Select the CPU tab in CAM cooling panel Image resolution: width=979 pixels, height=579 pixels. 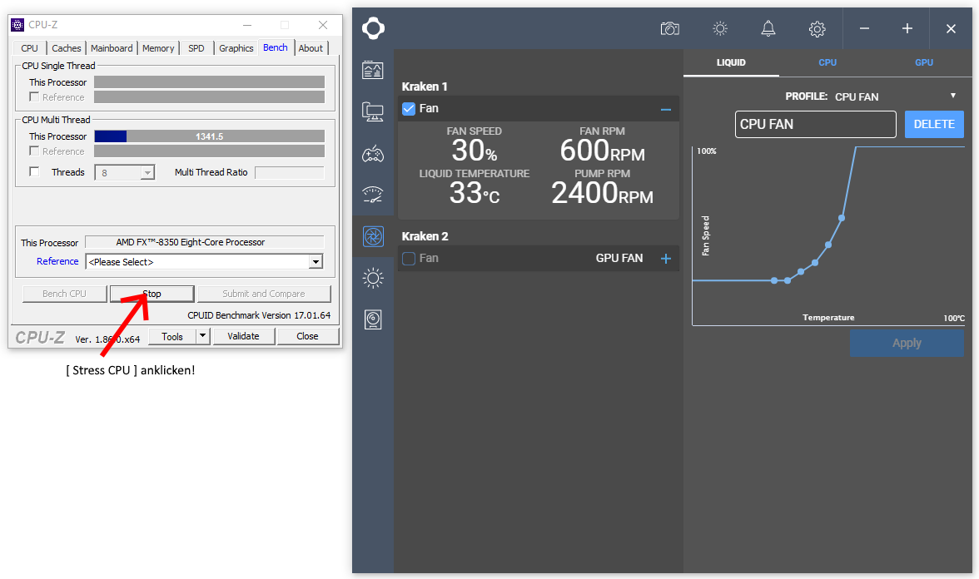pyautogui.click(x=827, y=62)
